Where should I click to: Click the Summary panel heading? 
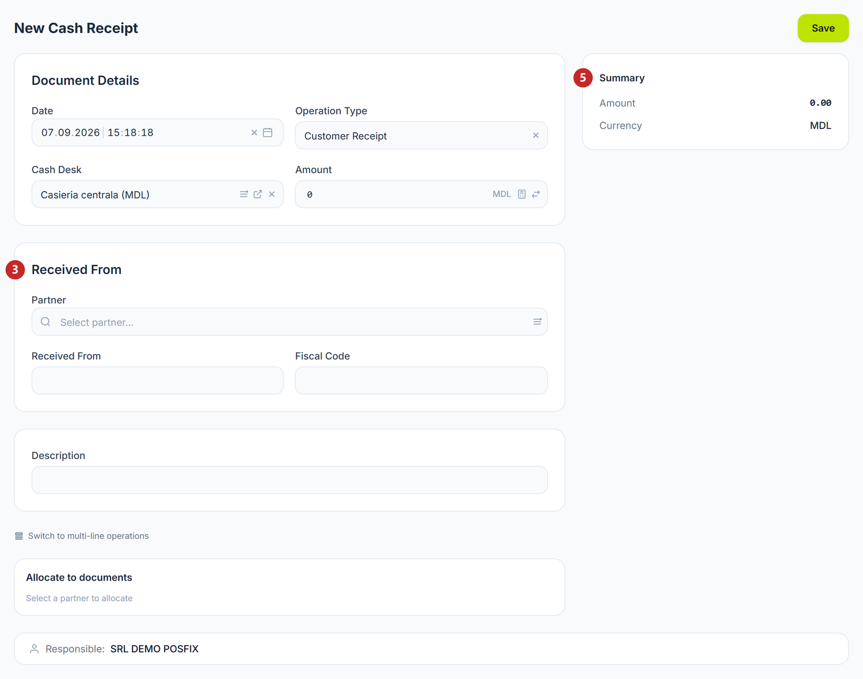click(x=621, y=78)
